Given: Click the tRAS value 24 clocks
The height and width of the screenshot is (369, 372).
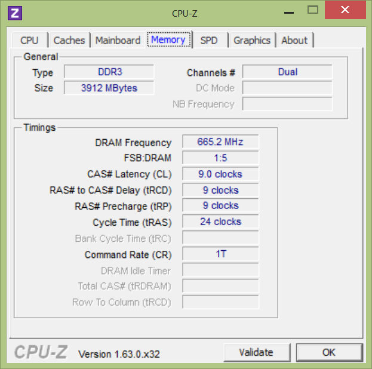Looking at the screenshot, I should (220, 222).
